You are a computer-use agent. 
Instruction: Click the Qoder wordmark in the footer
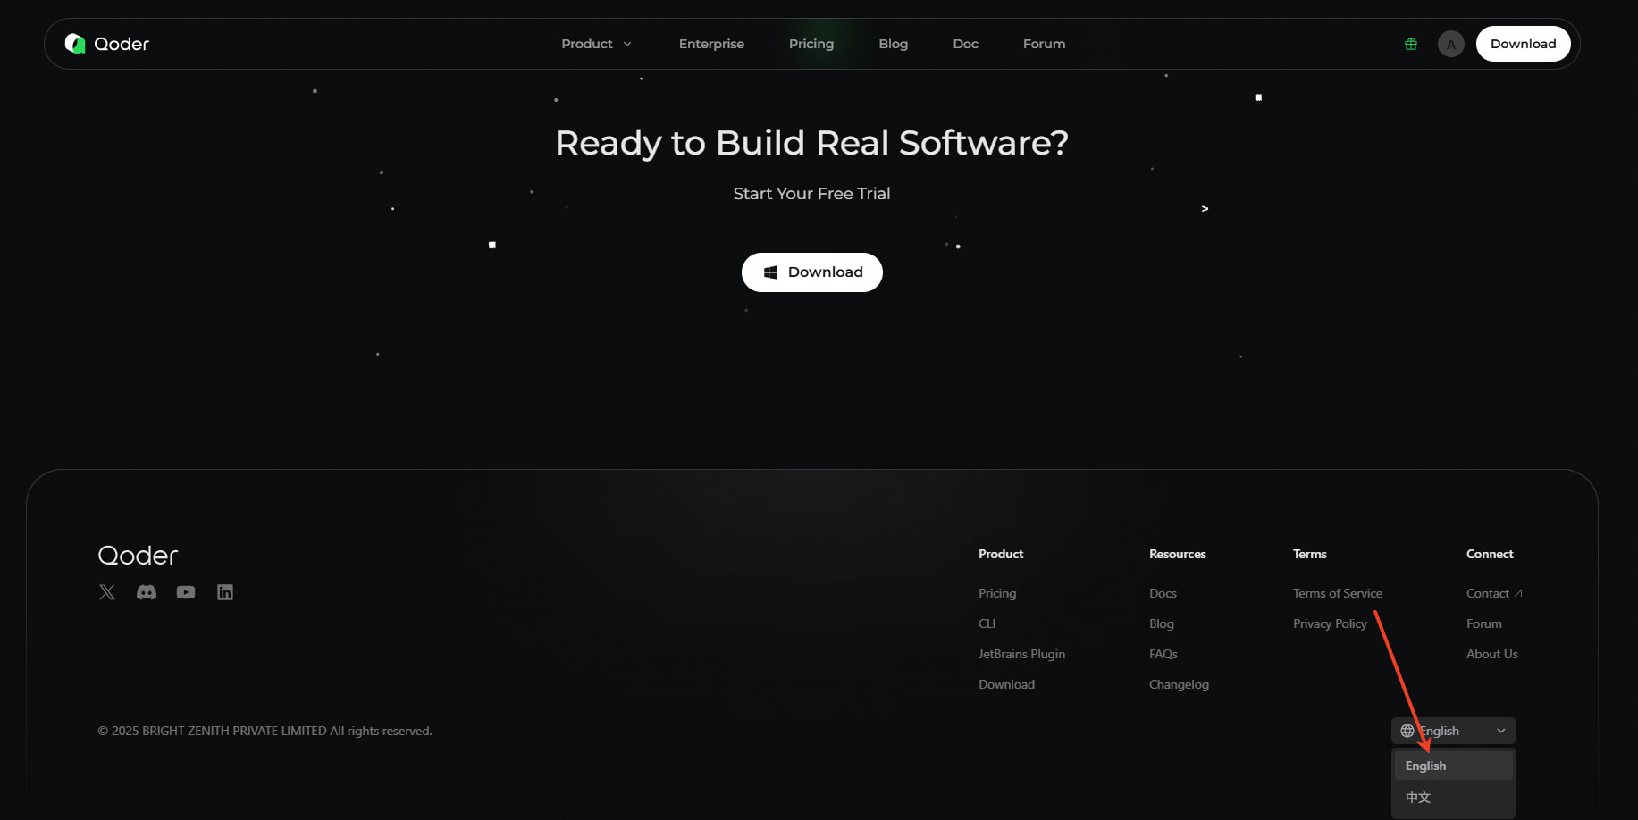click(138, 556)
